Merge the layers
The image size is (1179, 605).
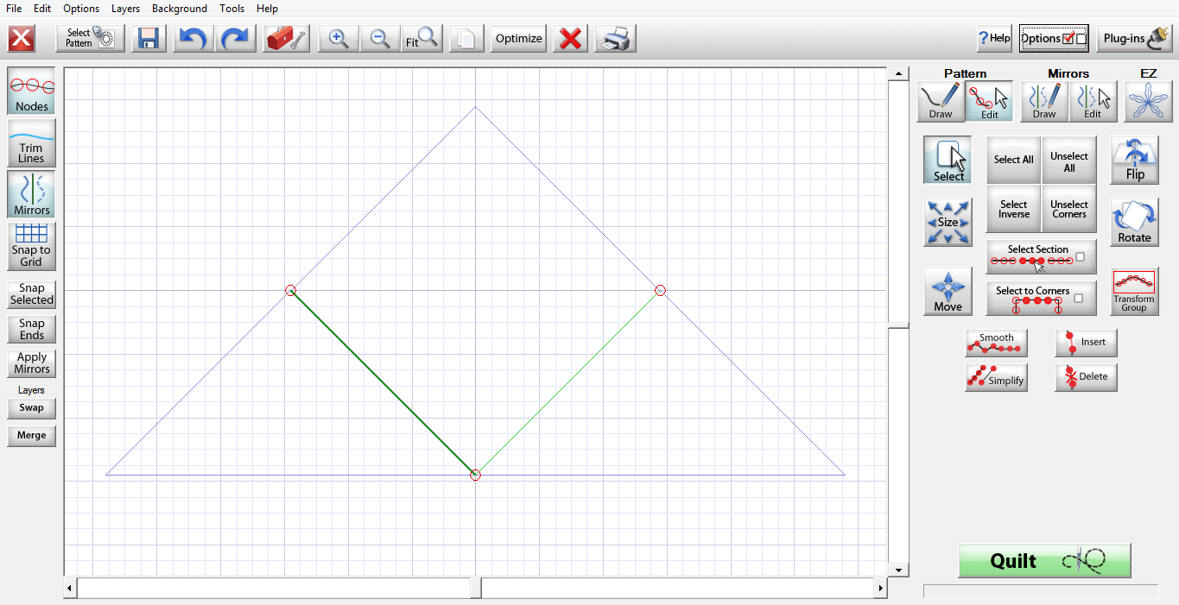(32, 436)
